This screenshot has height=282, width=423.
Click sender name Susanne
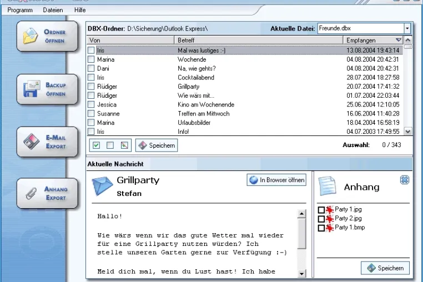click(108, 114)
